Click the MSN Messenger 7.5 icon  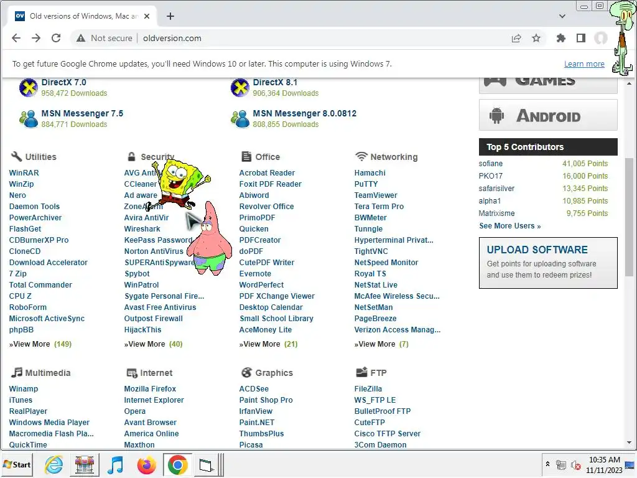[29, 119]
